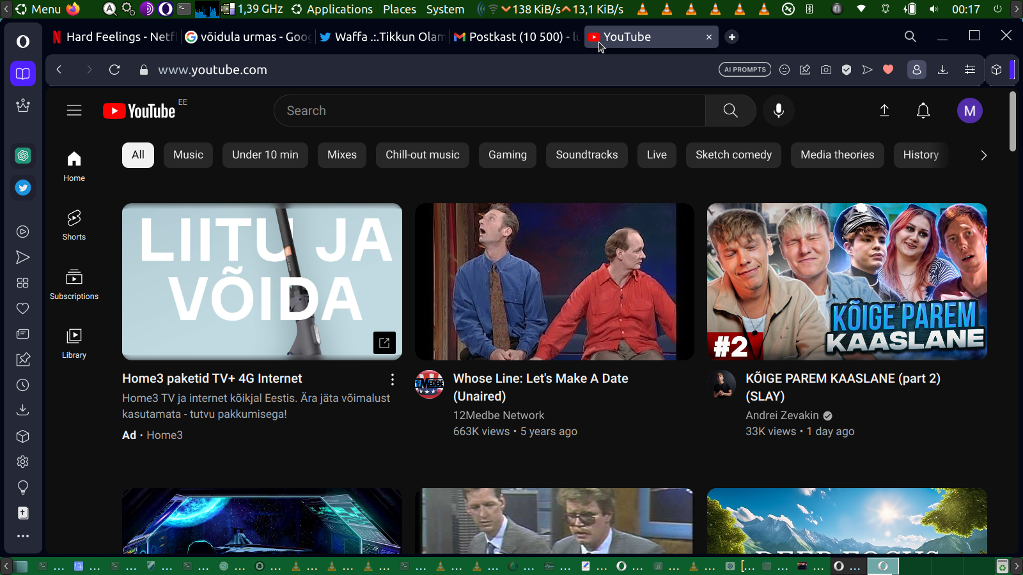
Task: Select the Sketch comedy chip
Action: (733, 155)
